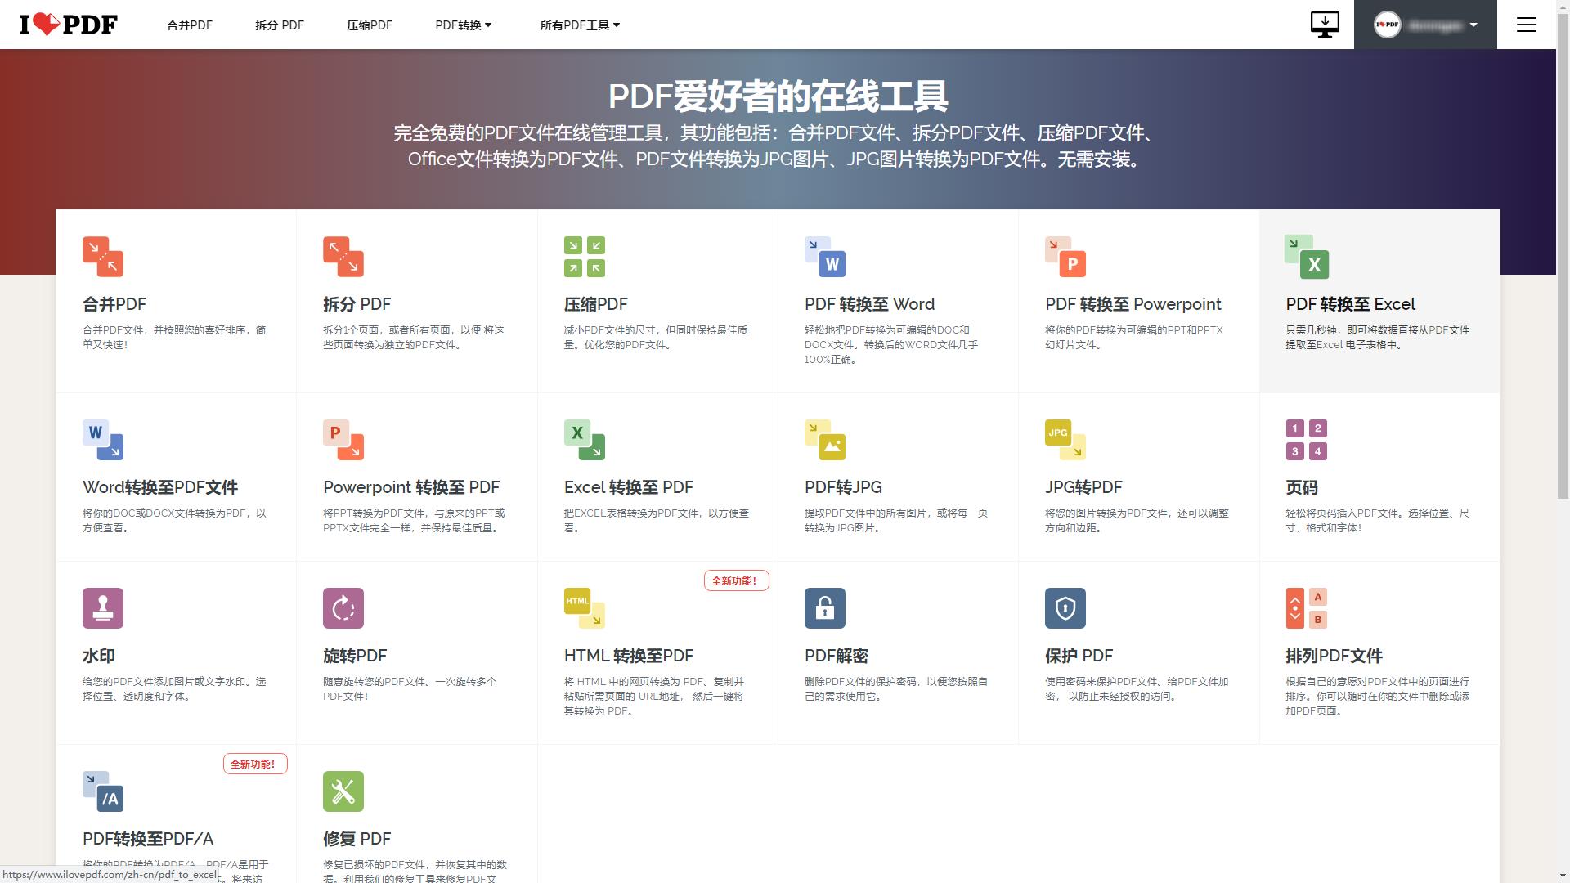Image resolution: width=1570 pixels, height=883 pixels.
Task: Expand the user account dropdown arrow
Action: tap(1473, 25)
